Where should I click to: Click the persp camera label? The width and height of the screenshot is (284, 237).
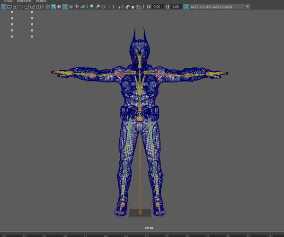149,228
